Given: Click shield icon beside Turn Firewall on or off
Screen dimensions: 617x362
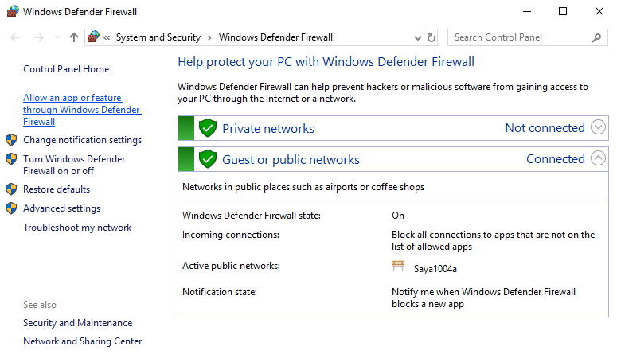Looking at the screenshot, I should [11, 158].
